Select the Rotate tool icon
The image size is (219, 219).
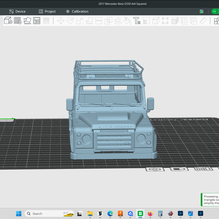(x=70, y=21)
